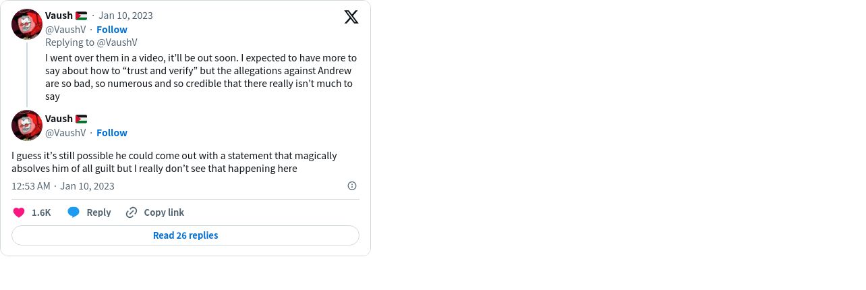866x290 pixels.
Task: Open Vaush's avatar in the parent tweet
Action: [x=27, y=24]
